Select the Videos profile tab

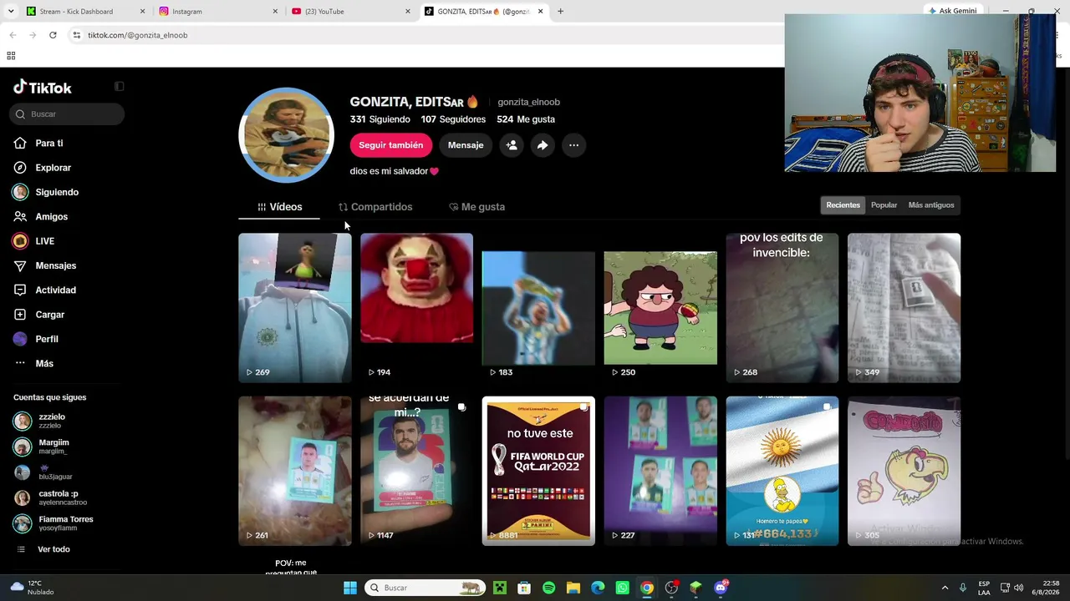[x=279, y=207]
